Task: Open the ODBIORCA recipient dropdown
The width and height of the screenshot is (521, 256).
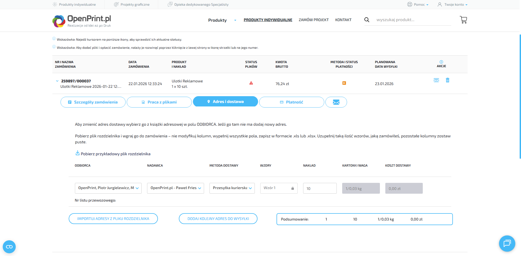Action: click(x=108, y=188)
